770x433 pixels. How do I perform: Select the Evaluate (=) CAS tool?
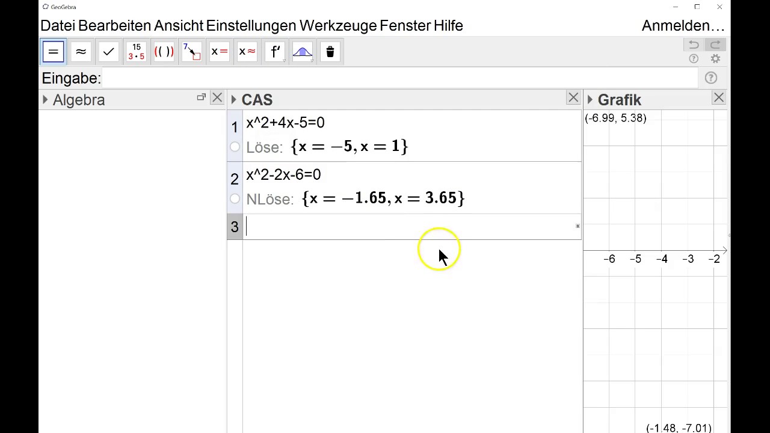tap(53, 52)
